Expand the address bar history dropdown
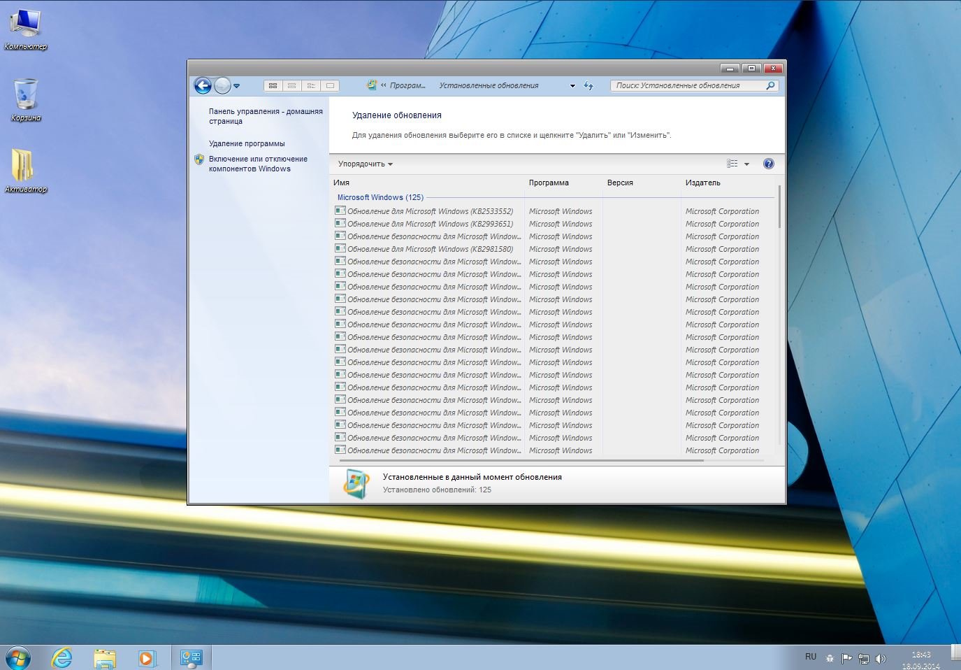The width and height of the screenshot is (961, 670). point(572,86)
